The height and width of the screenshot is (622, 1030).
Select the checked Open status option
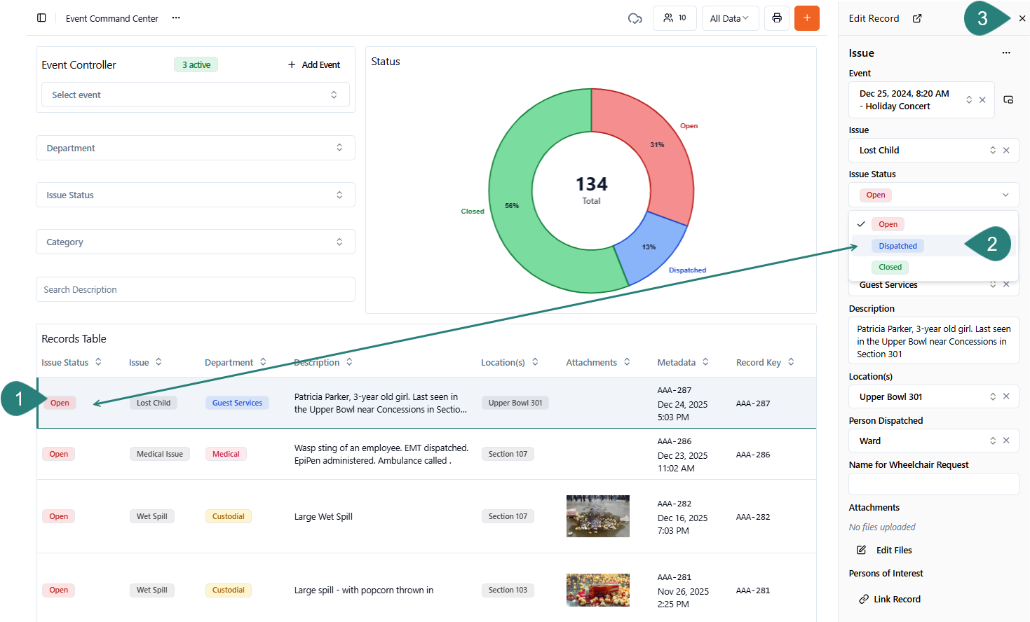click(x=888, y=224)
